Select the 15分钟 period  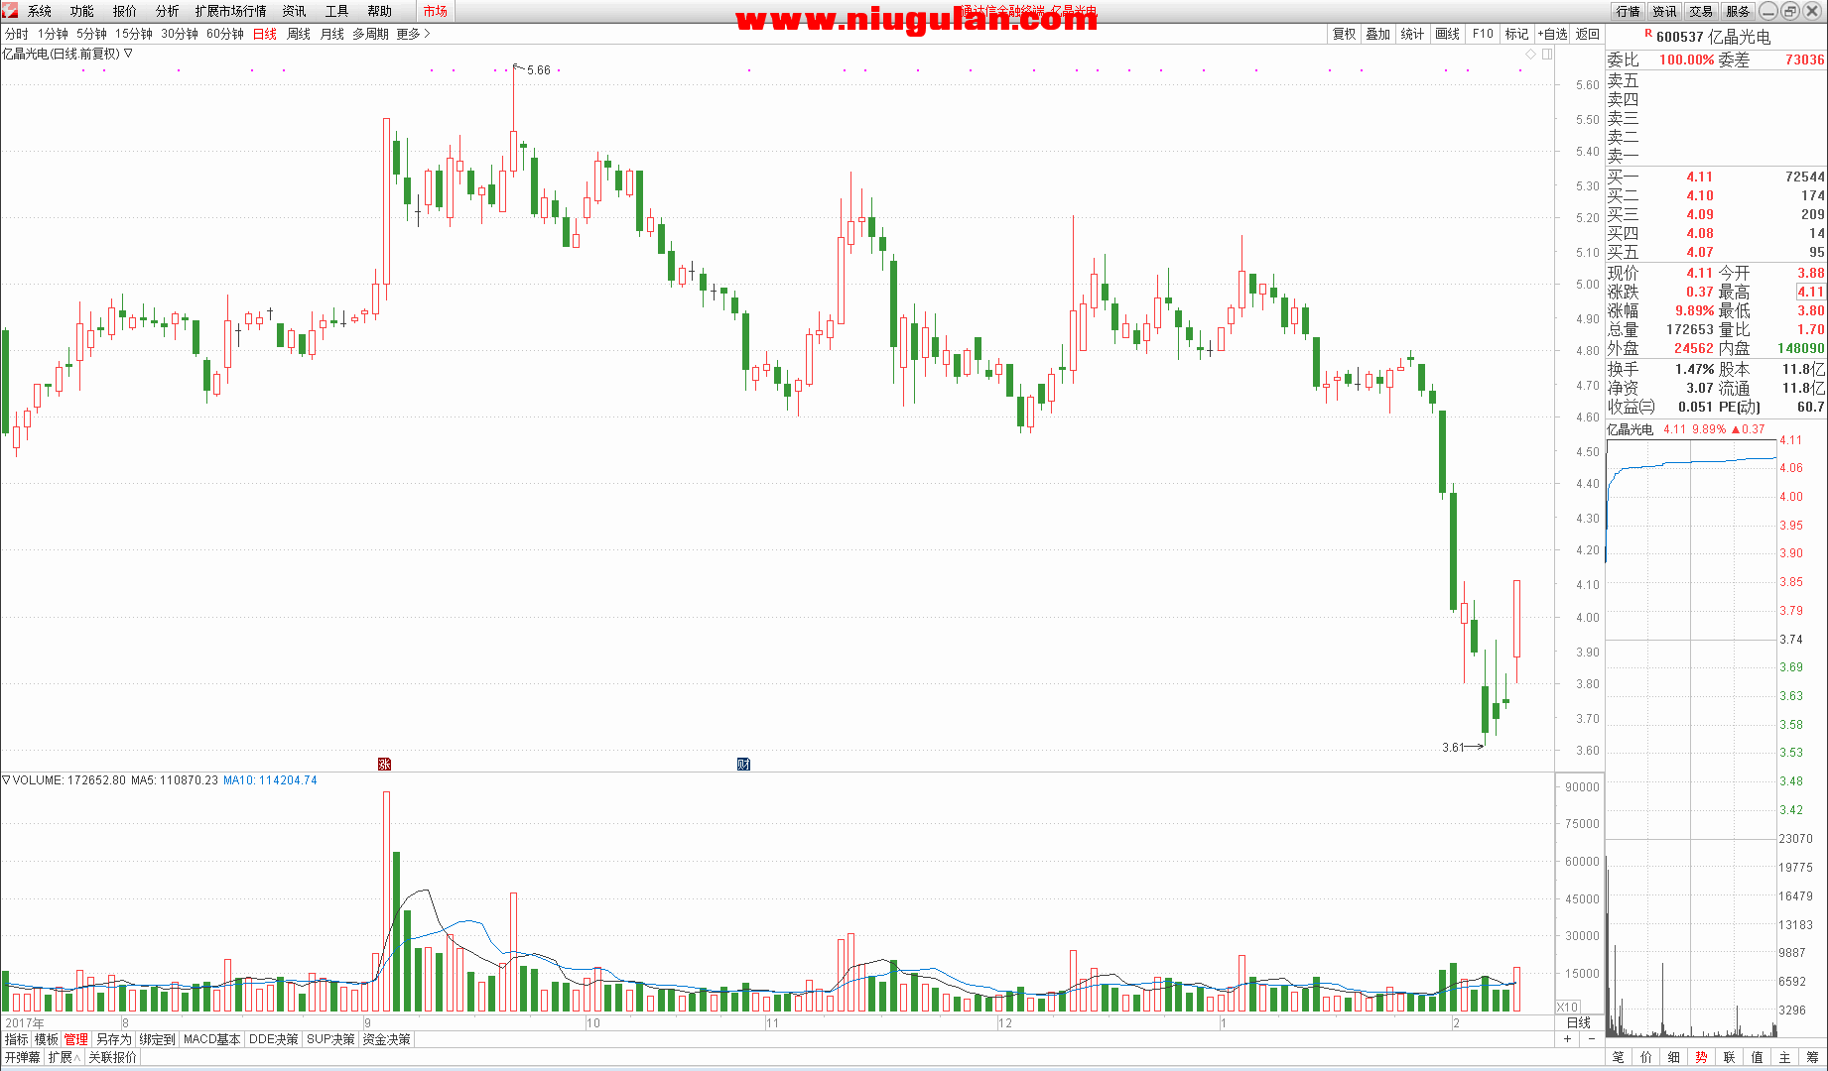(x=134, y=34)
